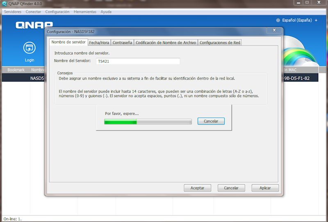
Task: Click the Login icon in Qfinder toolbar
Action: [29, 48]
